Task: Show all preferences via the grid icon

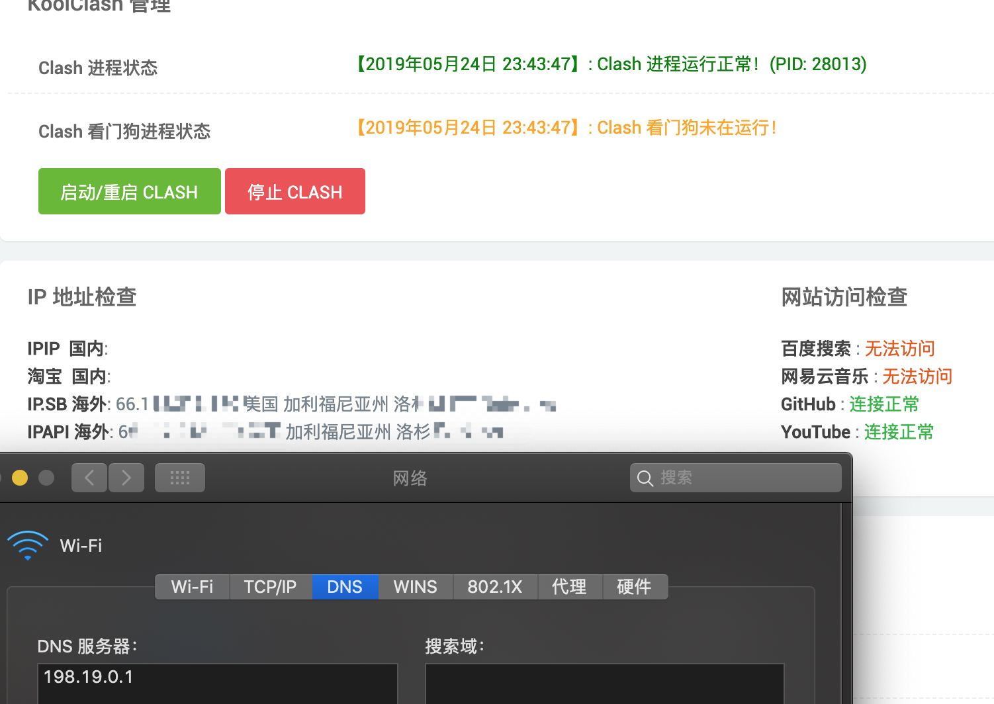Action: pyautogui.click(x=180, y=478)
